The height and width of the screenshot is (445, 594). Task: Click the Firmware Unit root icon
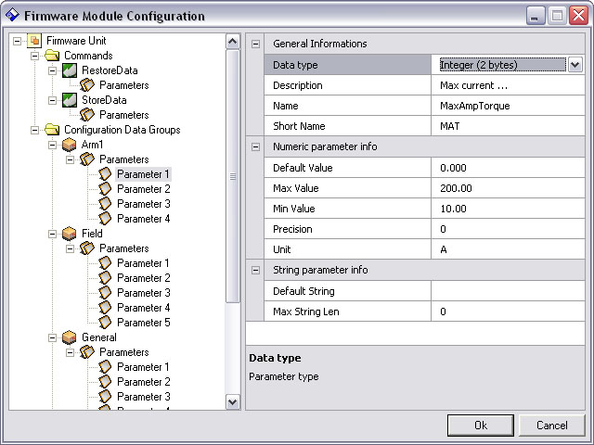[x=34, y=41]
